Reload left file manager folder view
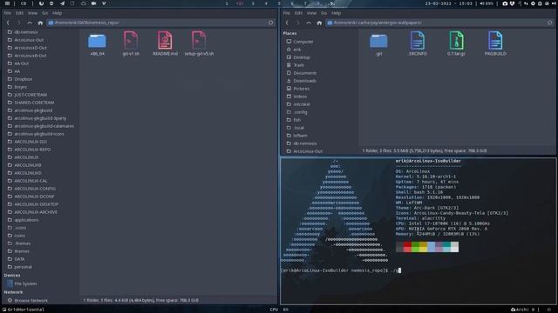Viewport: 558px width, 313px height. 271,23
